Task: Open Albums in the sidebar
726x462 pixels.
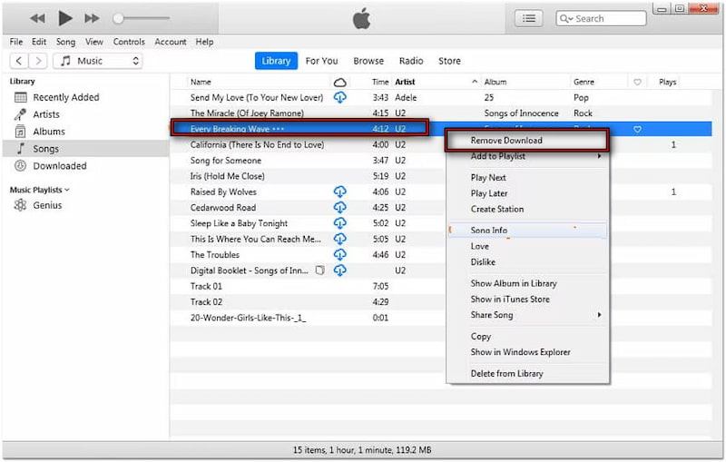Action: tap(85, 132)
